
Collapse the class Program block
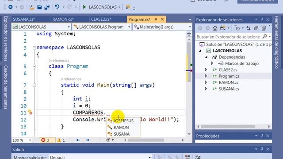click(34, 67)
